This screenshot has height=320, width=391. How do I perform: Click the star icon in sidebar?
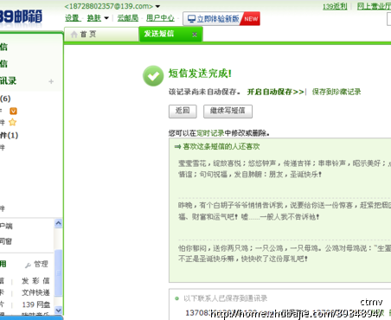(x=12, y=122)
